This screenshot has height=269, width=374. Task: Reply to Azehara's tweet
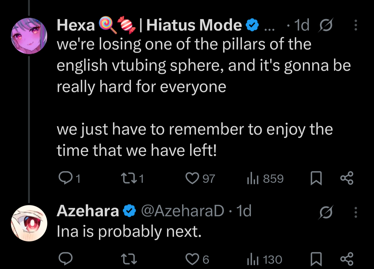65,259
